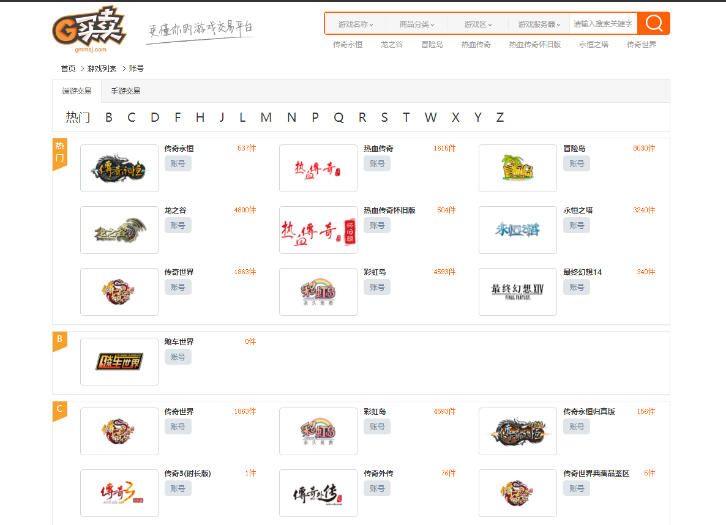Click the 传奇永恒 quick link under search

click(347, 45)
